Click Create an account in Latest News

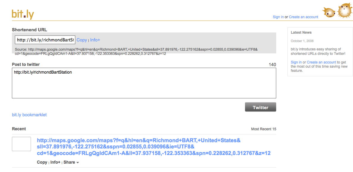click(321, 62)
